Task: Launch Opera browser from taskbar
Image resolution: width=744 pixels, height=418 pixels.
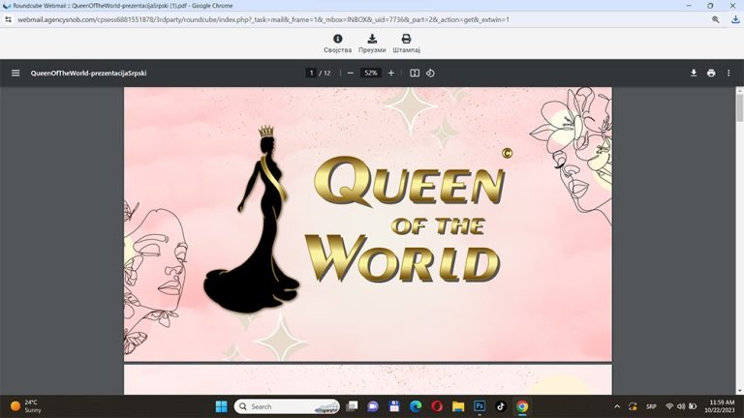Action: [x=437, y=406]
